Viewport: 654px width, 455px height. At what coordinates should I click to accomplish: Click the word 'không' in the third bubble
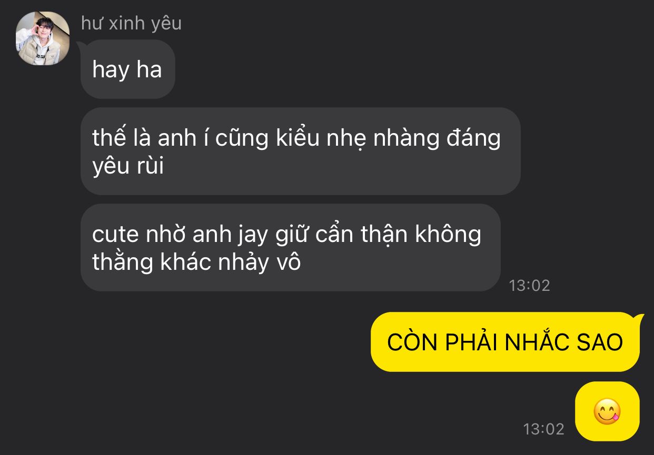[x=448, y=235]
